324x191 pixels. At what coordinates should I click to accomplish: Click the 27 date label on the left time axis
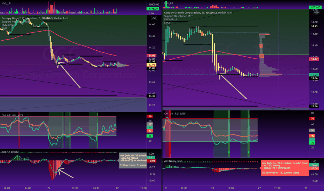117,188
